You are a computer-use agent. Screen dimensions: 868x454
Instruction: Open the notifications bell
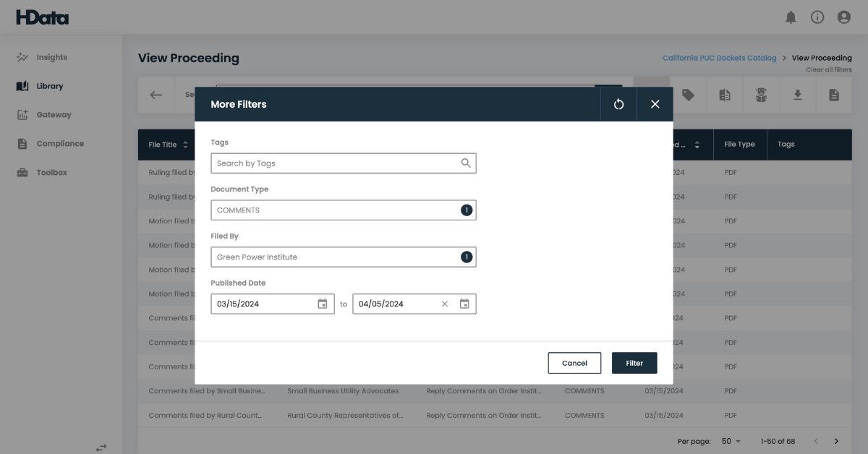click(x=791, y=17)
